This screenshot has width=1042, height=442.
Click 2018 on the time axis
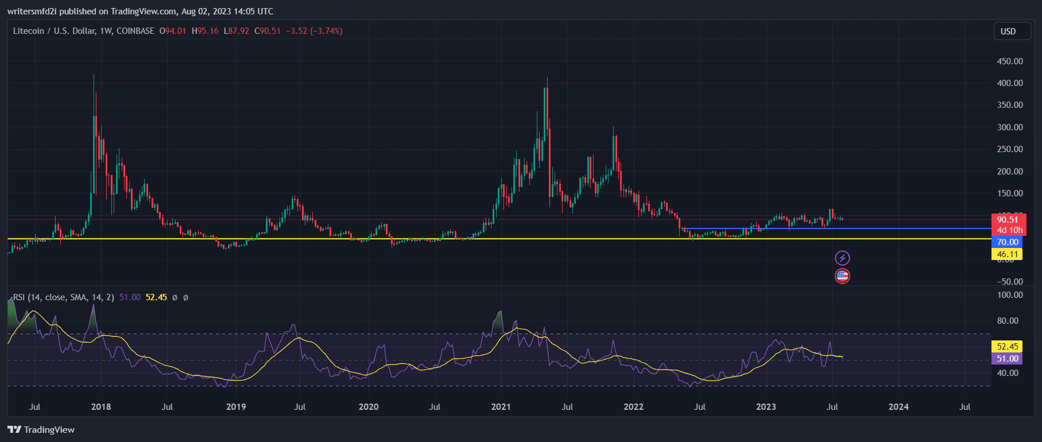coord(101,407)
